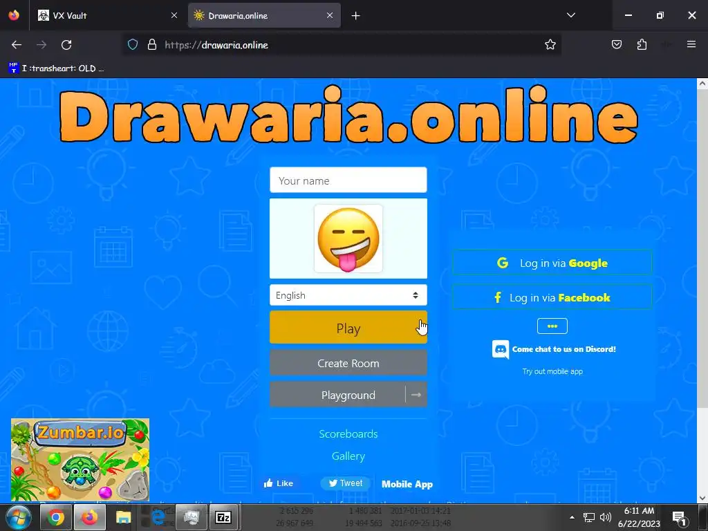Image resolution: width=708 pixels, height=531 pixels.
Task: Click the page scrollbar up arrow
Action: pos(702,84)
